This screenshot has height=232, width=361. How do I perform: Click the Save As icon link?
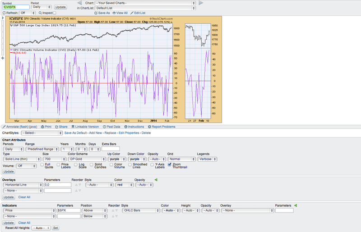(x=102, y=13)
